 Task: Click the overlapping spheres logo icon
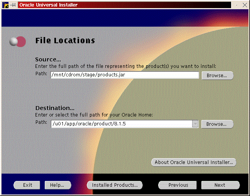click(x=18, y=42)
